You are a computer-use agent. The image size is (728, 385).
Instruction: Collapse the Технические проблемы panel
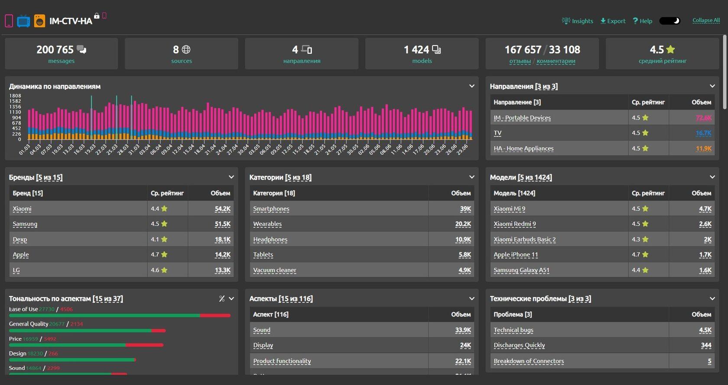click(712, 298)
